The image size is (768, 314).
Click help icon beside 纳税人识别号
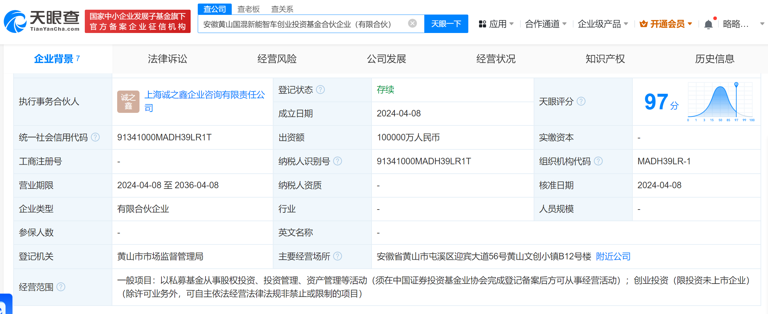point(337,161)
